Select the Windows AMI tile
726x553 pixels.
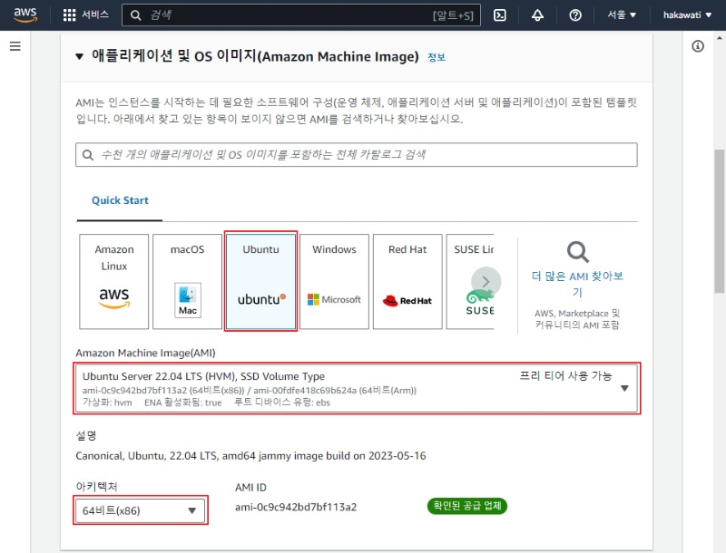coord(334,281)
